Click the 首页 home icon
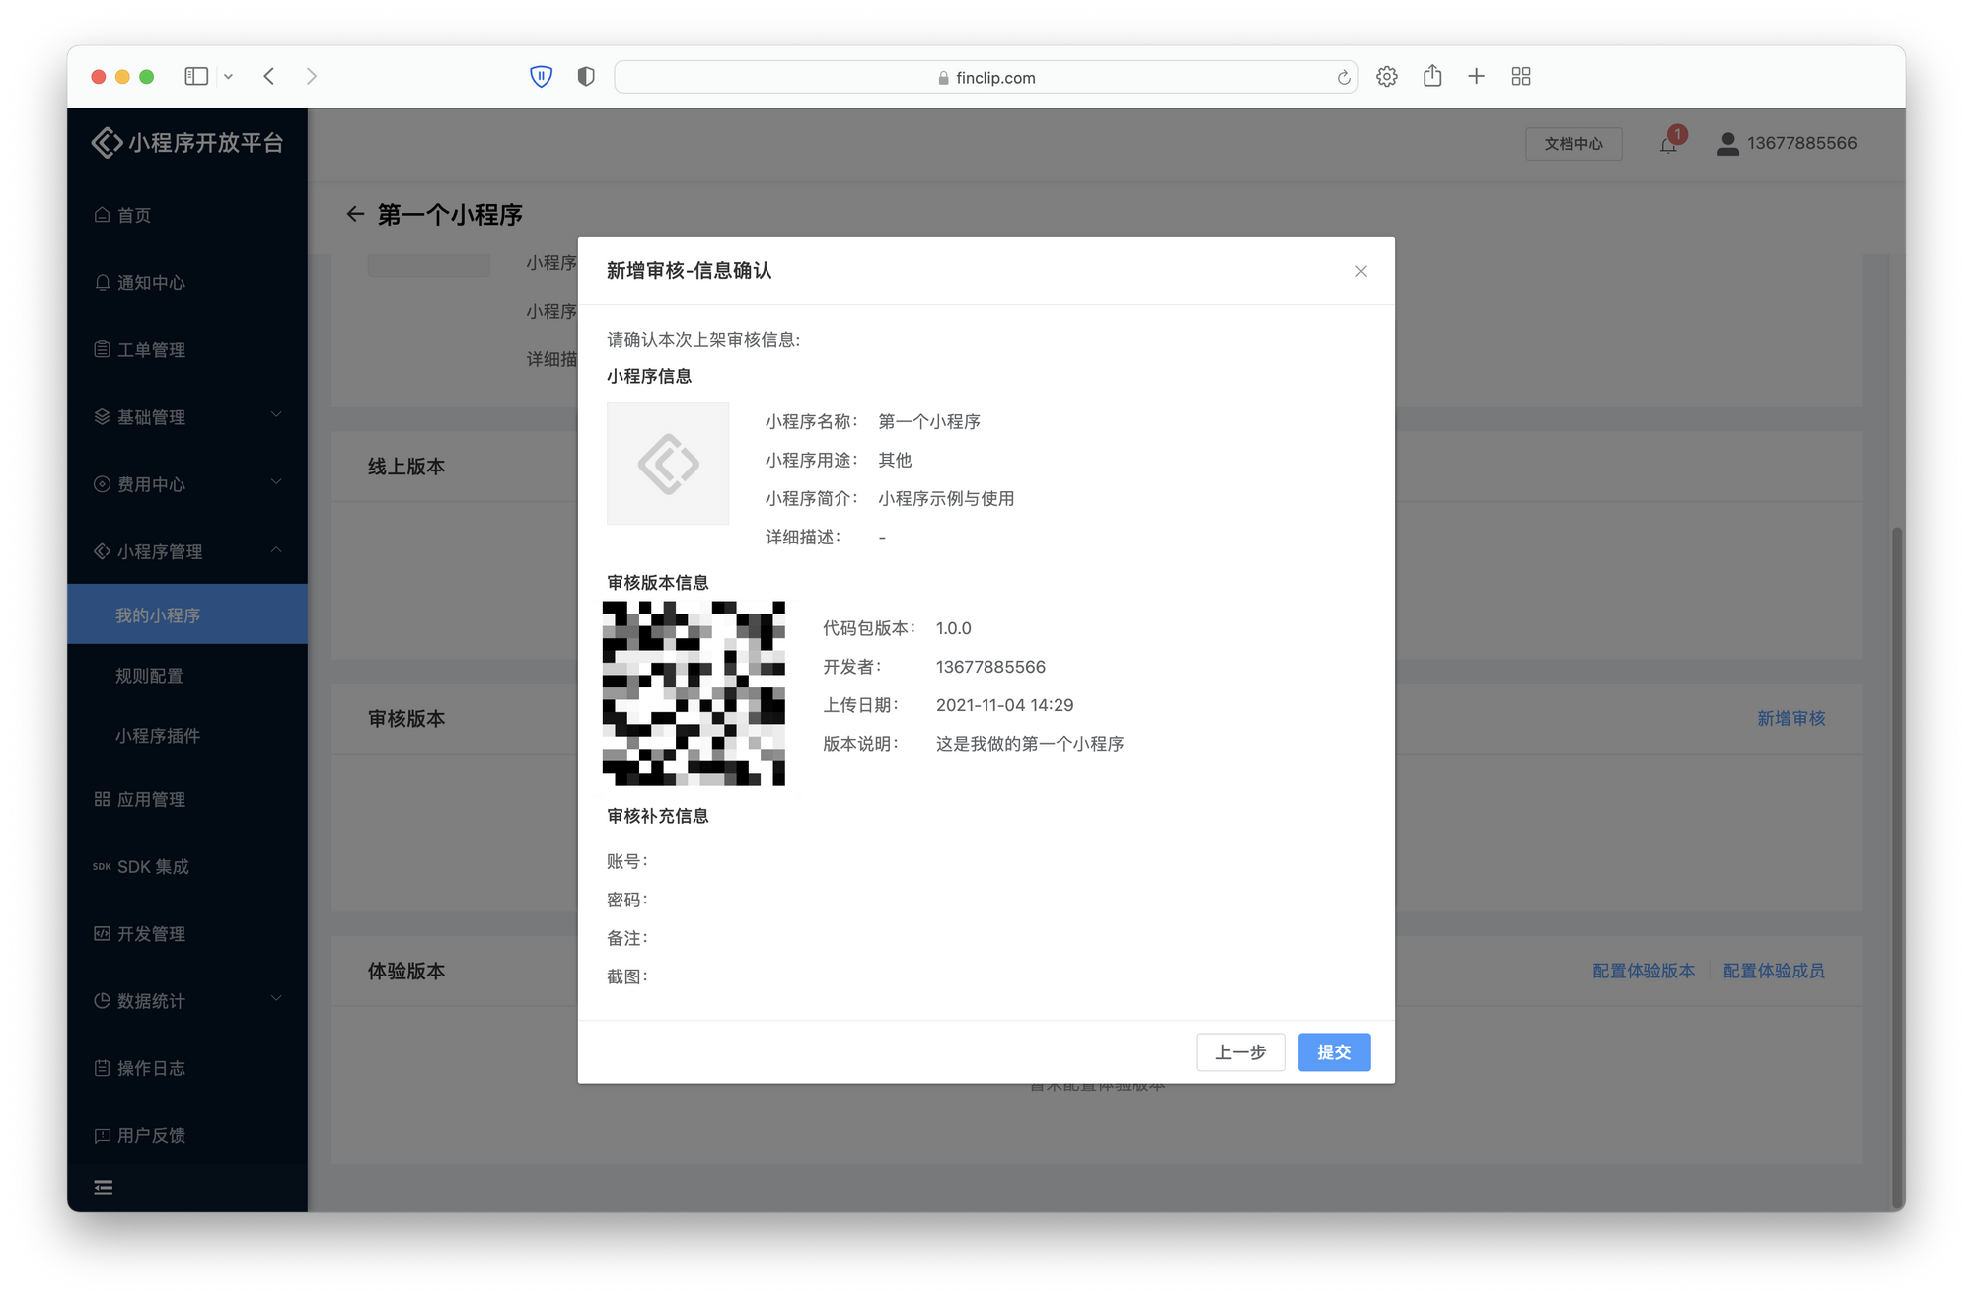Viewport: 1973px width, 1301px height. pyautogui.click(x=102, y=214)
